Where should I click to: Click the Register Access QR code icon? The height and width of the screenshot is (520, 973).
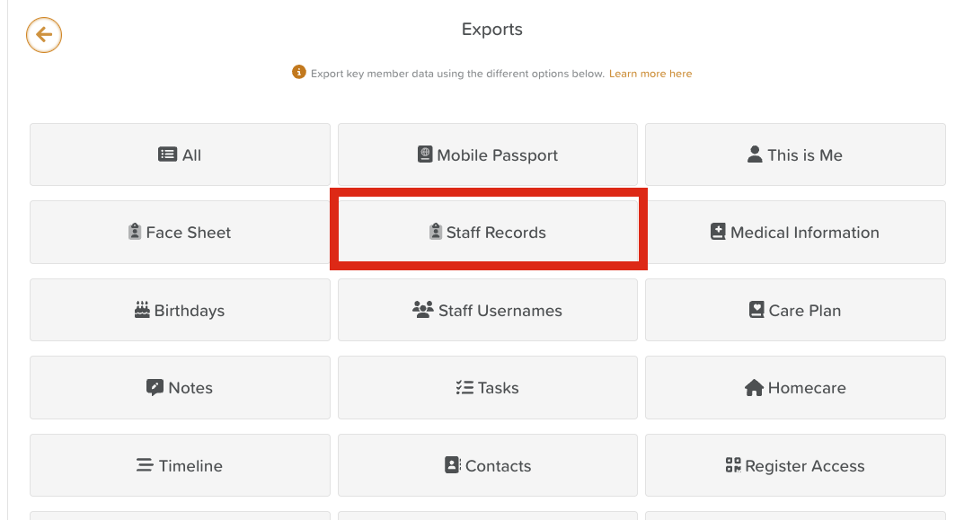click(x=733, y=465)
